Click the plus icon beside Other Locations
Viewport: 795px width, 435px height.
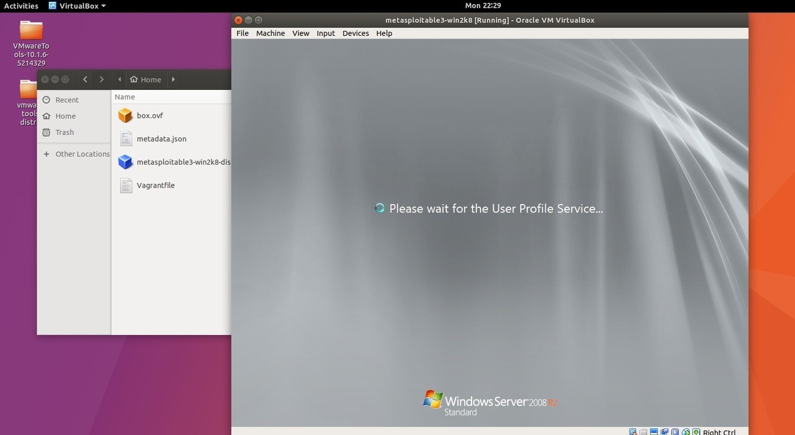click(x=46, y=154)
